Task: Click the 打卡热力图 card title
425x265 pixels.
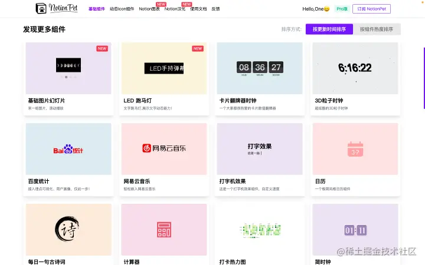Action: coord(233,261)
